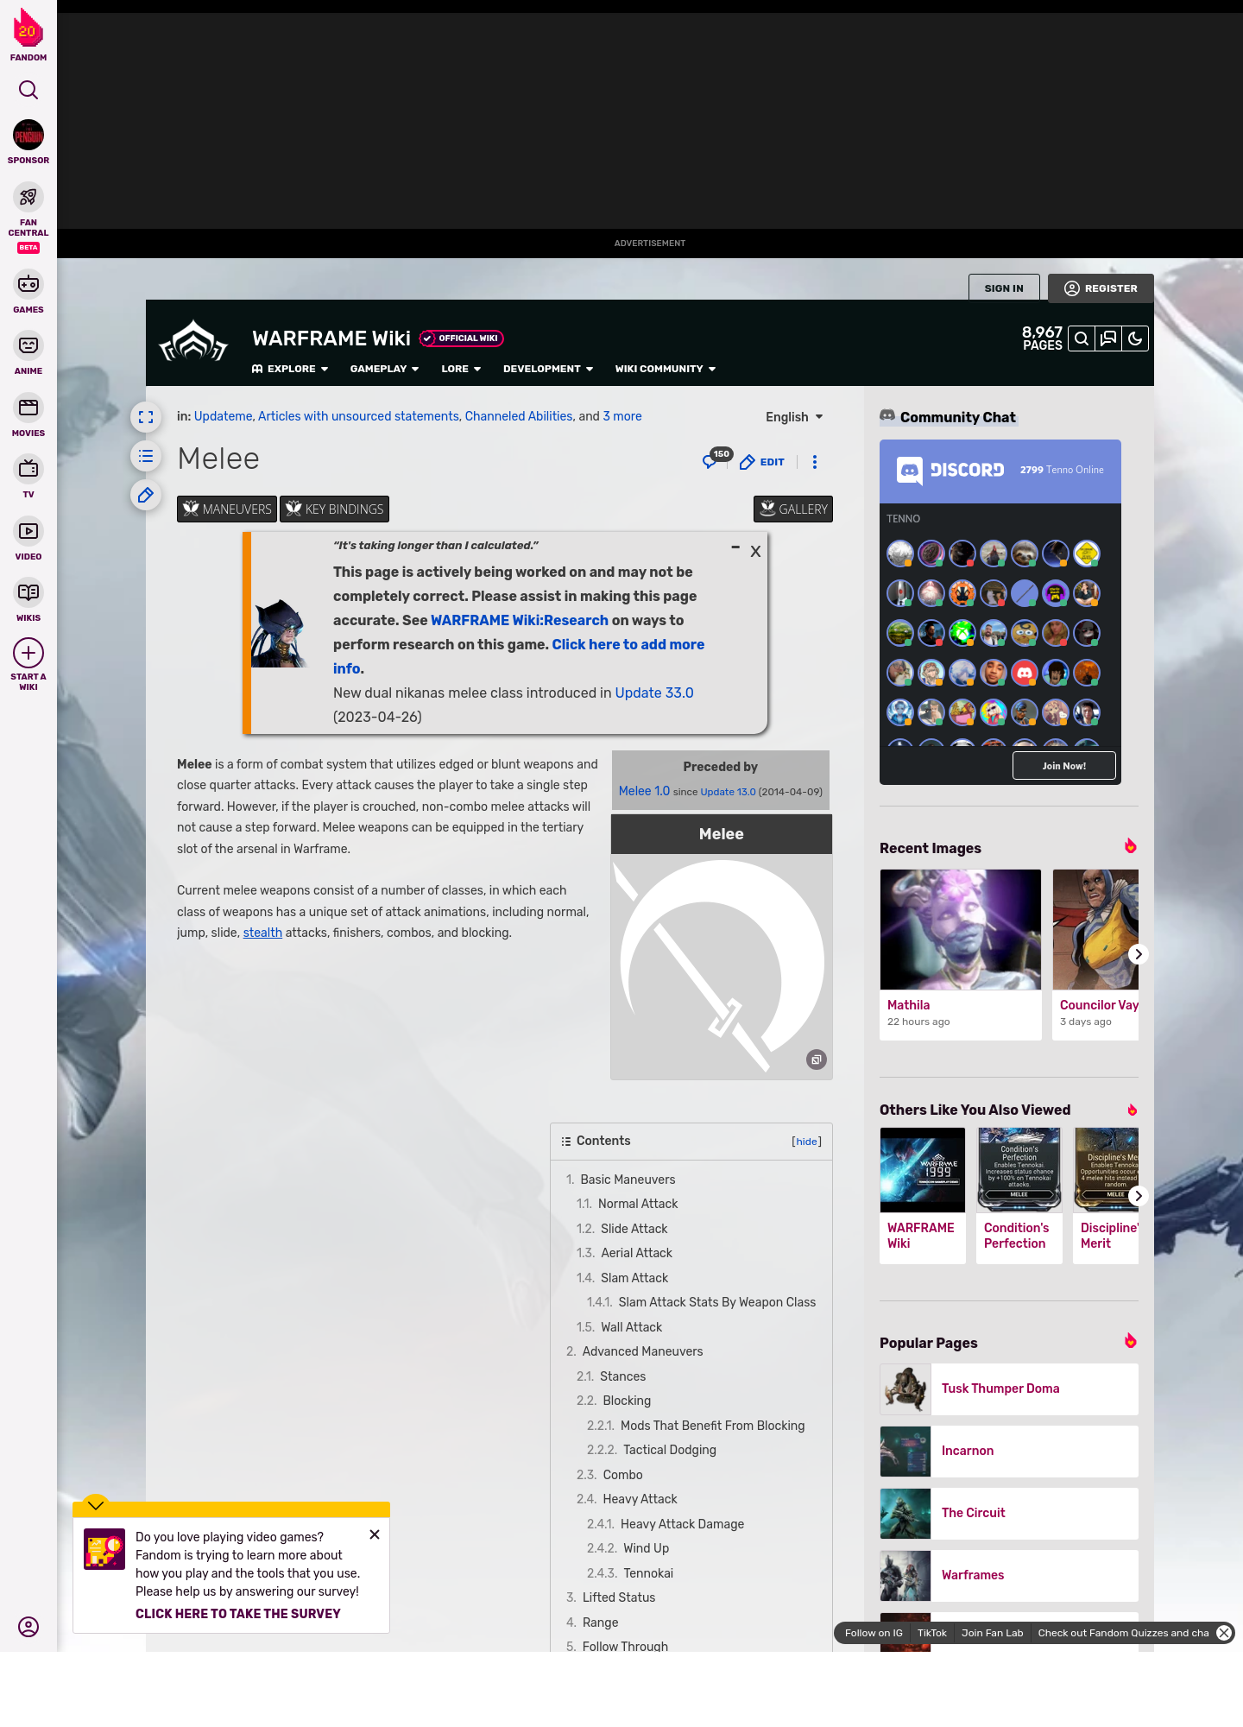Expand the Wiki Community dropdown menu
The image size is (1243, 1727).
pos(666,369)
